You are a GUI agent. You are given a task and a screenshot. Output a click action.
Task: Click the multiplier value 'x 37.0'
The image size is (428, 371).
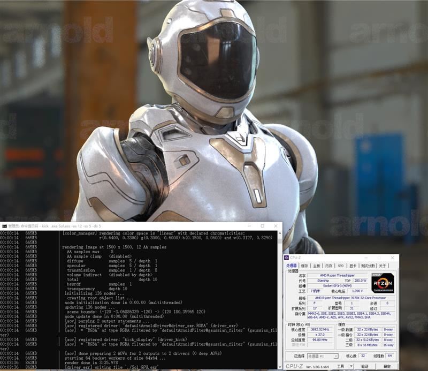point(320,335)
